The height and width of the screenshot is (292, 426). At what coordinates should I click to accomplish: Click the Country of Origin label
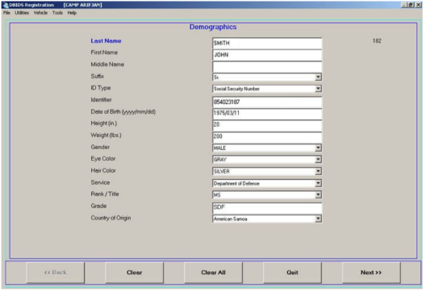coord(111,218)
